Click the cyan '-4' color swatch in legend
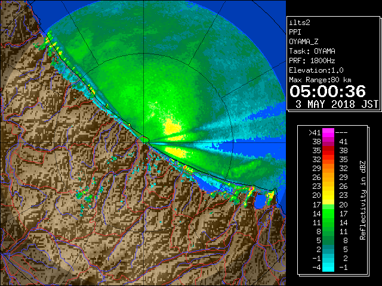Viewport: 382px width, 286px height. point(328,267)
